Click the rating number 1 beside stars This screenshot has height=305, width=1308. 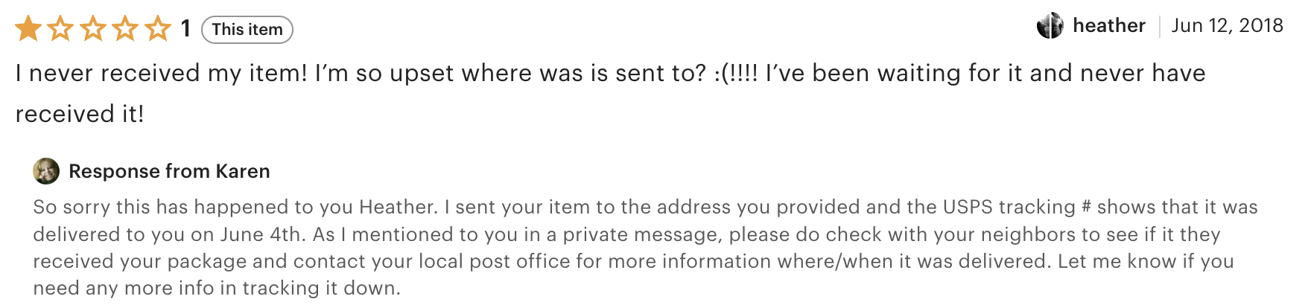[185, 29]
